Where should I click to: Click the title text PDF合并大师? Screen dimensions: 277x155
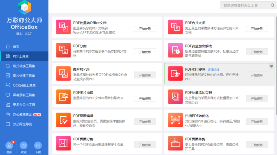point(195,23)
